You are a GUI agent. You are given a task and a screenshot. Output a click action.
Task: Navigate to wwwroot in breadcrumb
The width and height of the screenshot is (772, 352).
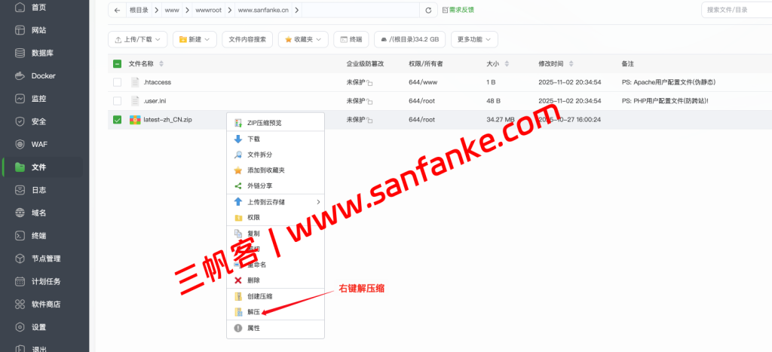pyautogui.click(x=207, y=11)
